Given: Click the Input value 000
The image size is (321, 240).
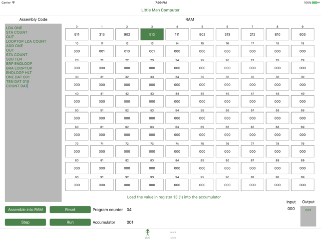Looking at the screenshot, I should tap(291, 209).
